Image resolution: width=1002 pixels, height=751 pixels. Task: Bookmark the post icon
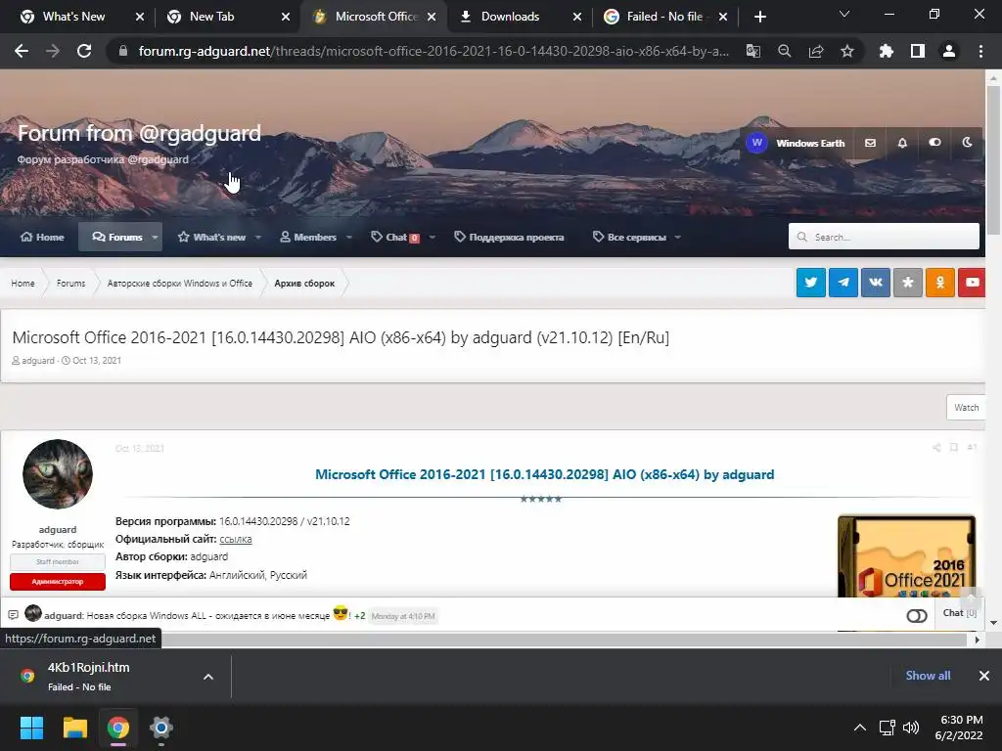[953, 448]
